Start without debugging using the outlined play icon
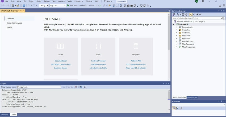Viewport: 226px width, 117px height. tap(101, 6)
